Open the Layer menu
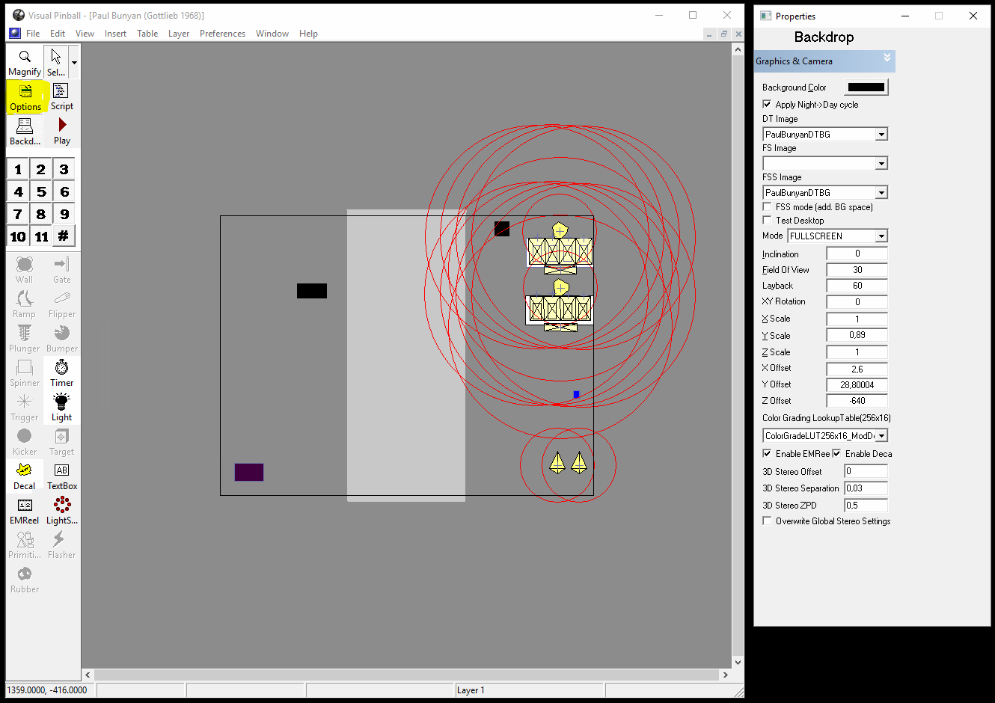Viewport: 995px width, 703px height. [x=179, y=34]
